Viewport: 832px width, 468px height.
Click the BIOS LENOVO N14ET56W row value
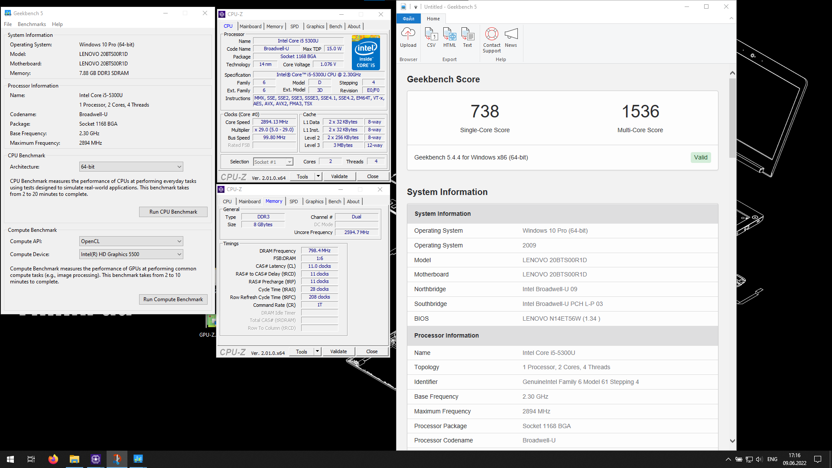coord(561,318)
